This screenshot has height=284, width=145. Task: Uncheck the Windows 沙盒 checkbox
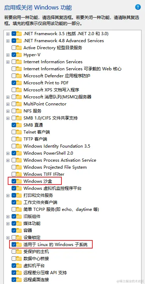14,181
